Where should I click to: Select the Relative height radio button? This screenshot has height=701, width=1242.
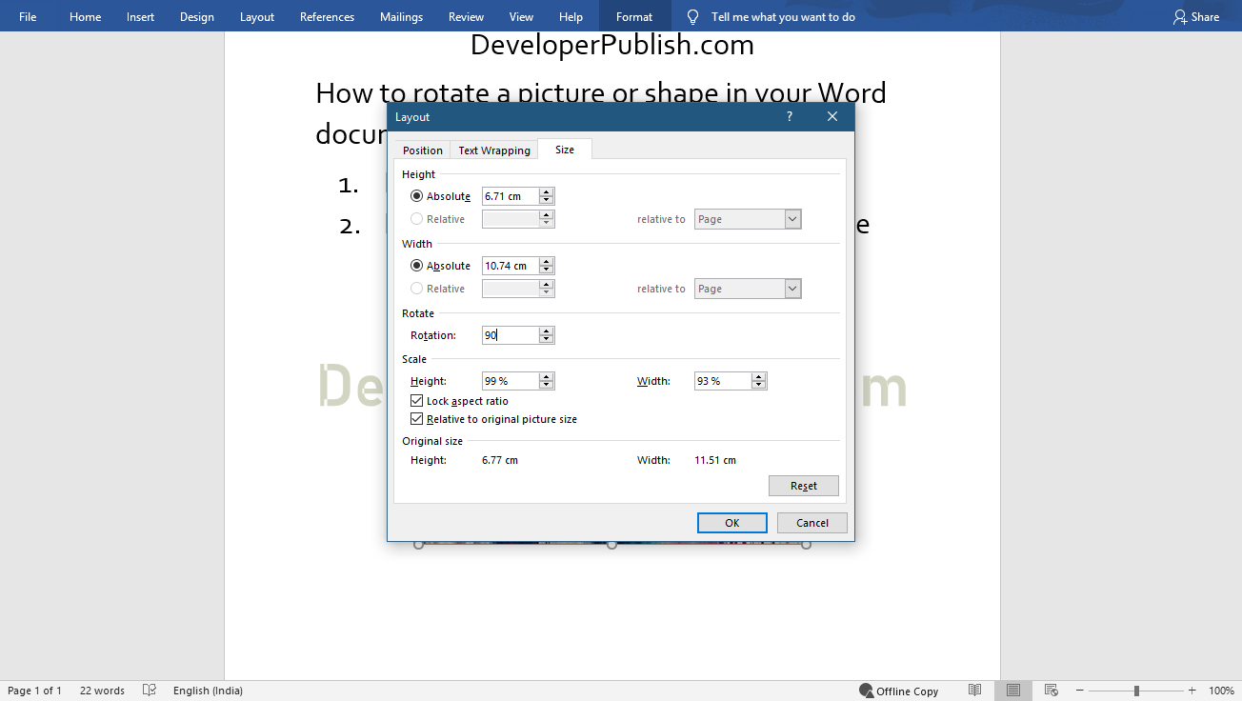coord(416,218)
